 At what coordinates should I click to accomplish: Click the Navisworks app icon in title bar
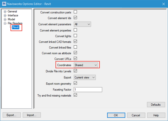point(4,4)
